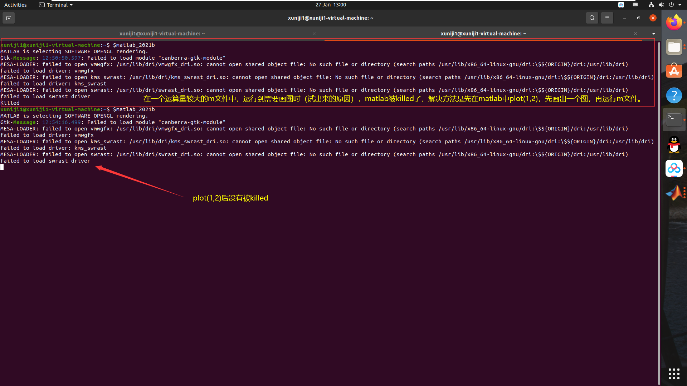Launch MATLAB from the dock
687x386 pixels.
[x=674, y=193]
